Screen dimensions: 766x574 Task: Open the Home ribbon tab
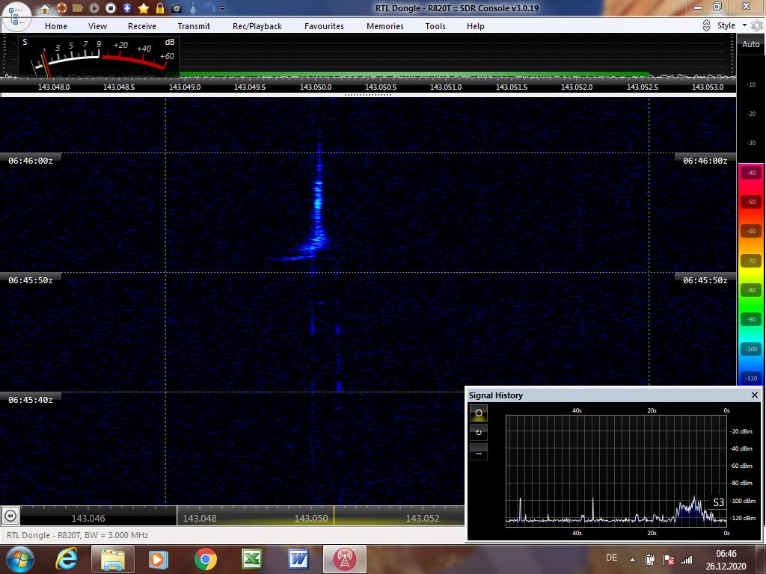coord(56,26)
